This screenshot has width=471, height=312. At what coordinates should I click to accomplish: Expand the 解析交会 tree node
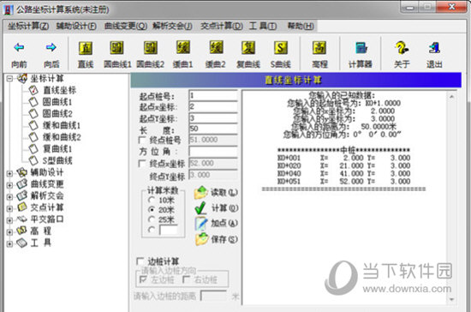[x=9, y=196]
